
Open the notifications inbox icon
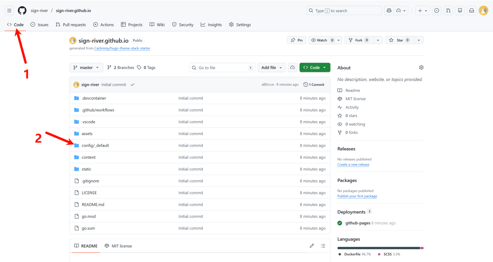coord(472,10)
